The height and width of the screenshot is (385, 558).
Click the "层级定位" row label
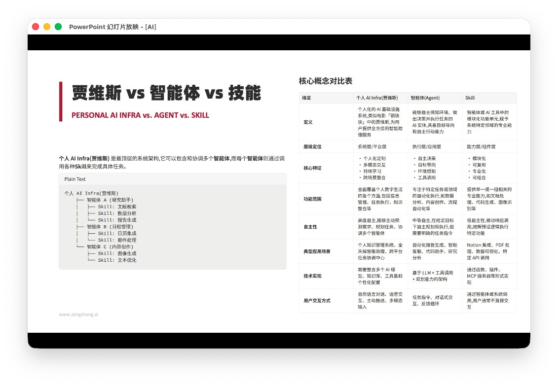tap(312, 146)
